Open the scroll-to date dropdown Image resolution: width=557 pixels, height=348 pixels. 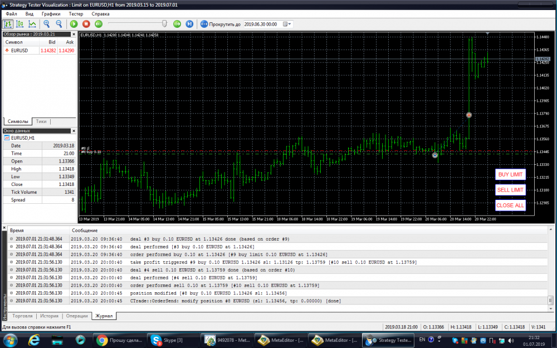tap(287, 24)
